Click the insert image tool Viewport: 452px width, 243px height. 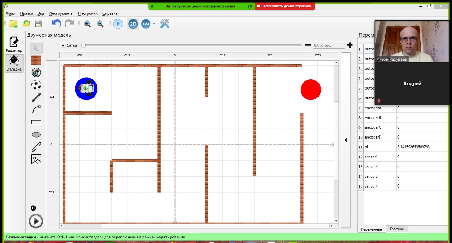point(36,159)
